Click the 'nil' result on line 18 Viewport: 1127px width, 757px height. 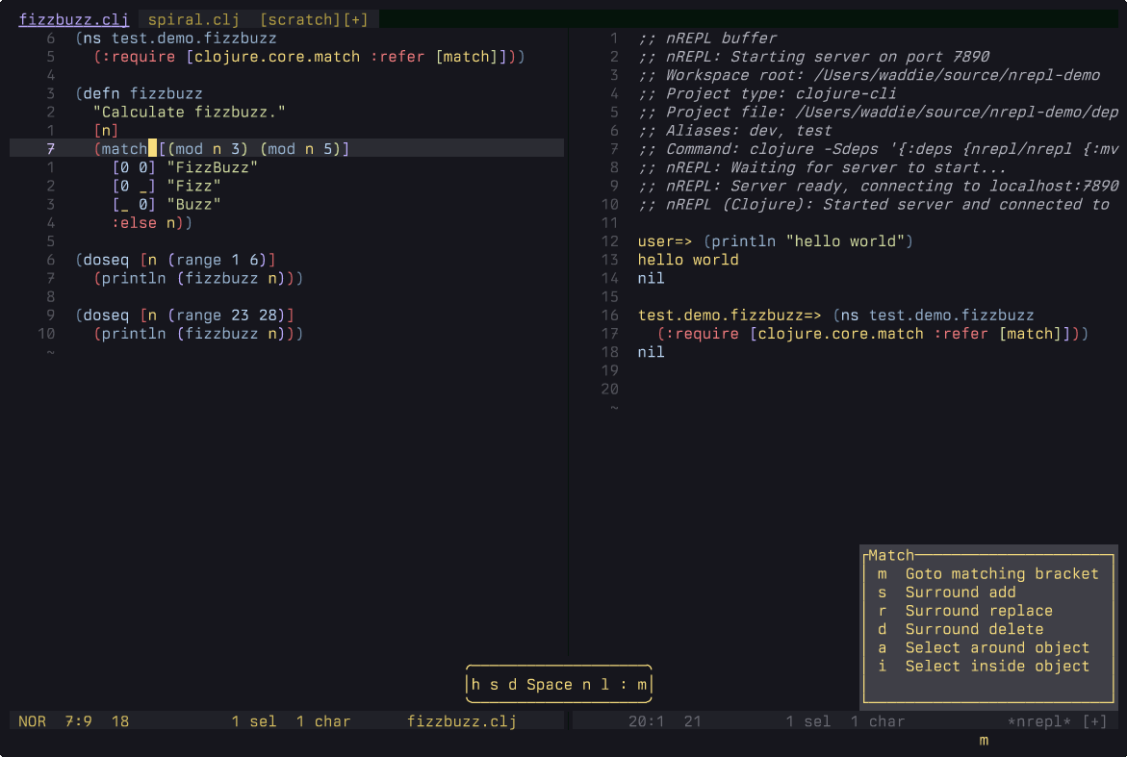652,352
